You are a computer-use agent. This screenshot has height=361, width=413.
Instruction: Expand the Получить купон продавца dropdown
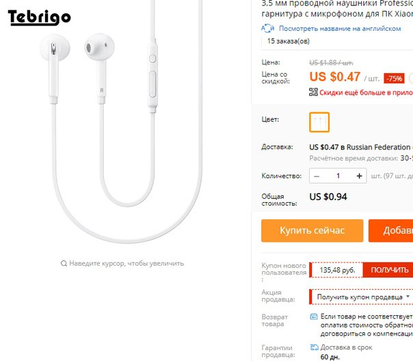361,297
